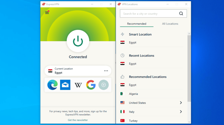Open the ExpressVPN hamburger menu

(x=47, y=12)
